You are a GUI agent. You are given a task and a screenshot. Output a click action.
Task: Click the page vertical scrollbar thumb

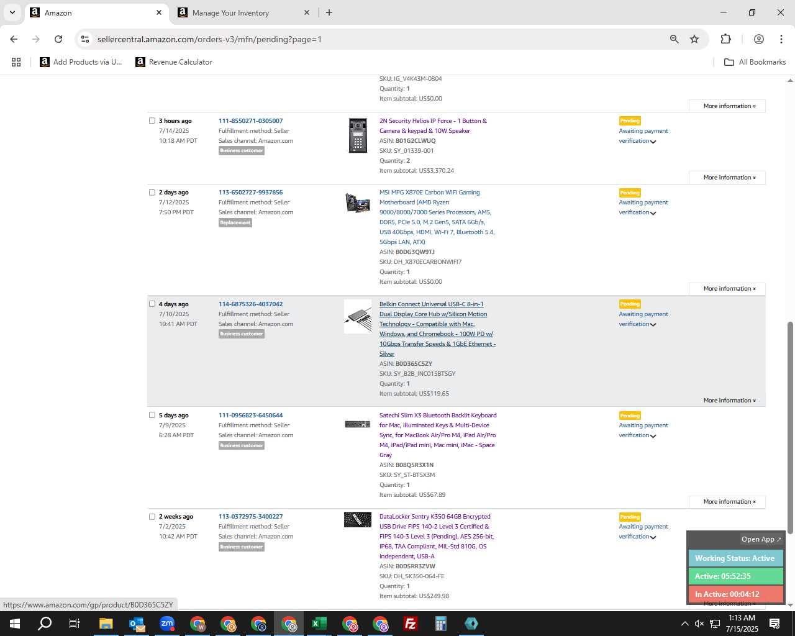click(790, 427)
